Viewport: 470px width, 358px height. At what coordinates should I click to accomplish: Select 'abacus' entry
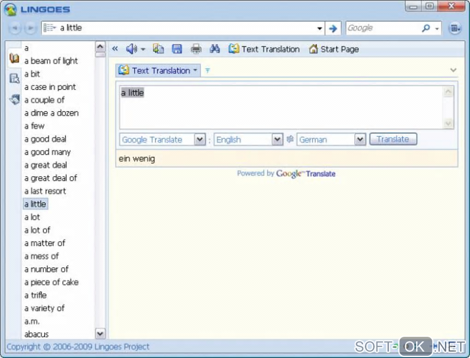(36, 335)
